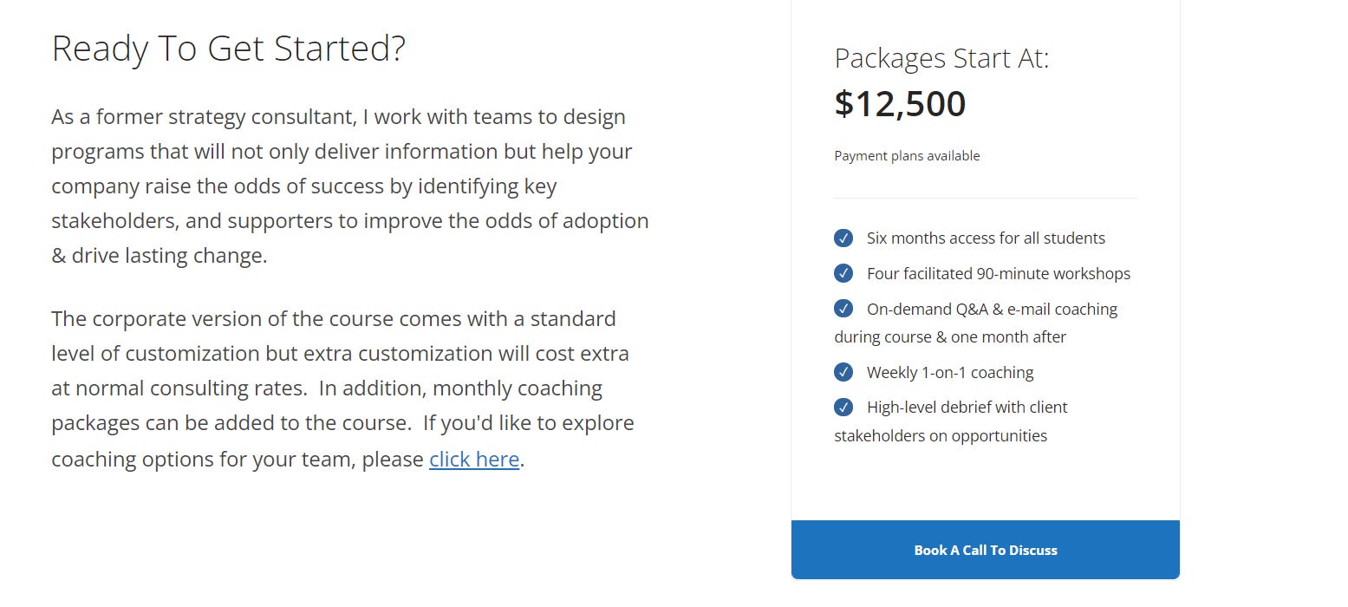Viewport: 1348px width, 607px height.
Task: Click checkmark icon beside Six months access
Action: 843,238
